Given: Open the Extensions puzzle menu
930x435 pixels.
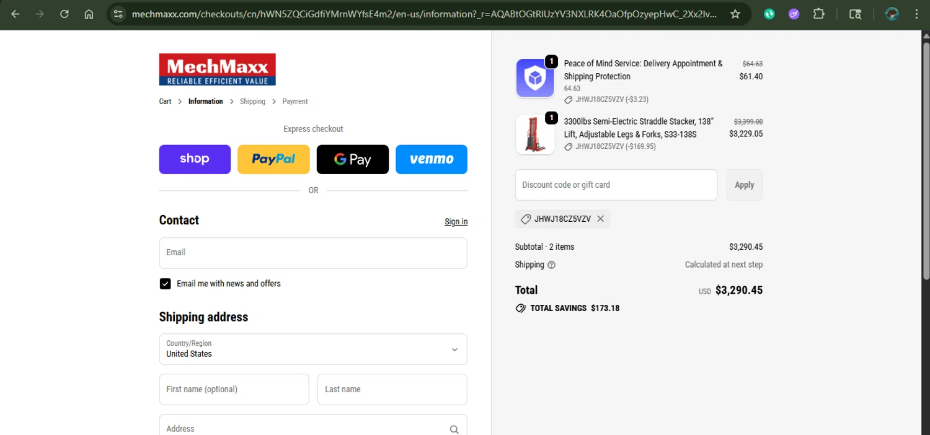Looking at the screenshot, I should [818, 14].
